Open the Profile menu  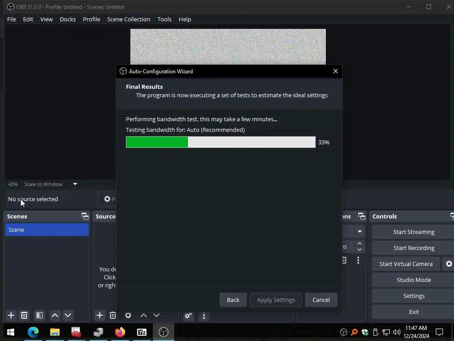pyautogui.click(x=91, y=19)
